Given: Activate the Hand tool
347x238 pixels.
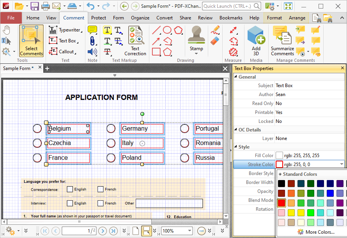Looking at the screenshot, I should tap(7, 30).
